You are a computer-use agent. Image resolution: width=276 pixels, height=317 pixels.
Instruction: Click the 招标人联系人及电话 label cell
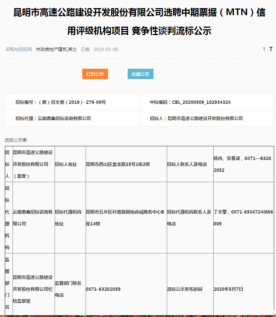point(190,164)
